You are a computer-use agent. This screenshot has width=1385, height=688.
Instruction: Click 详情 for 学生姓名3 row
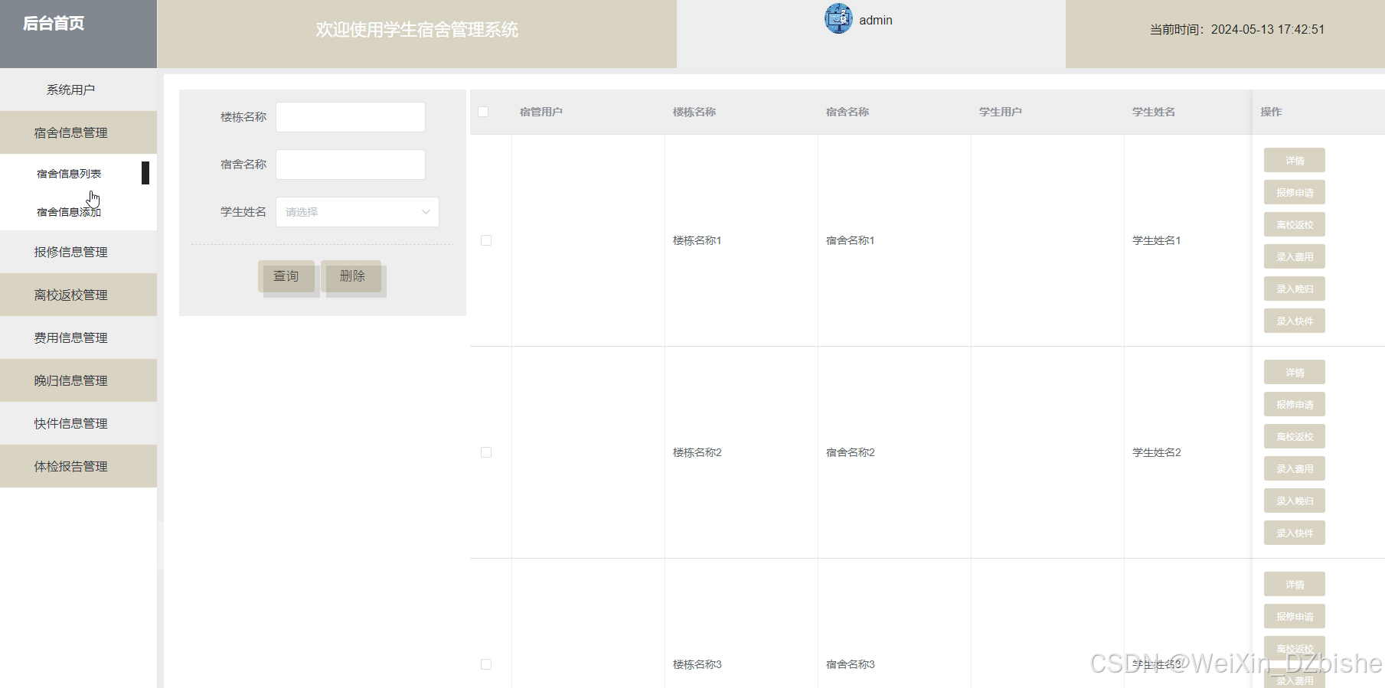coord(1295,585)
